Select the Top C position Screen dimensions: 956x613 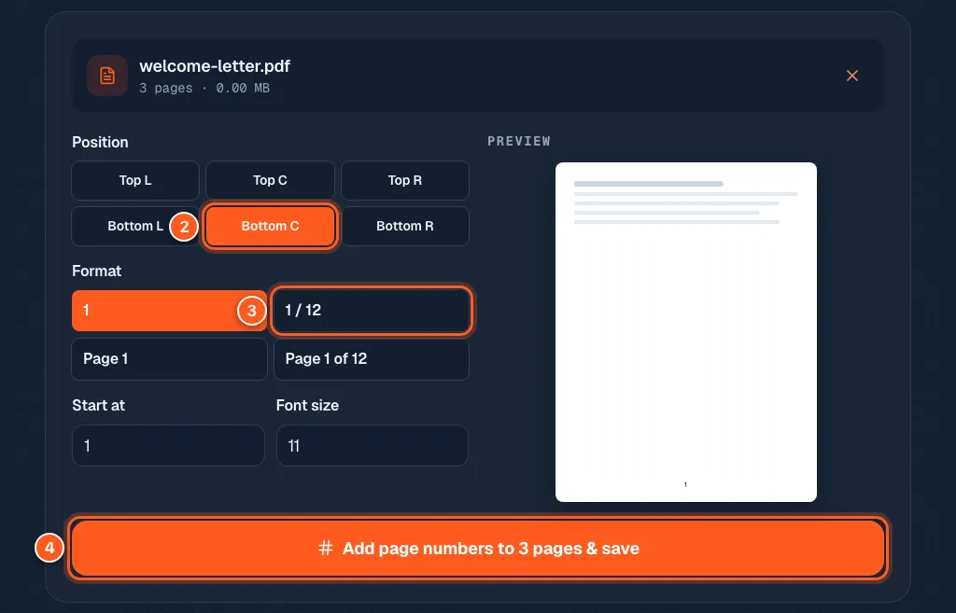click(270, 180)
